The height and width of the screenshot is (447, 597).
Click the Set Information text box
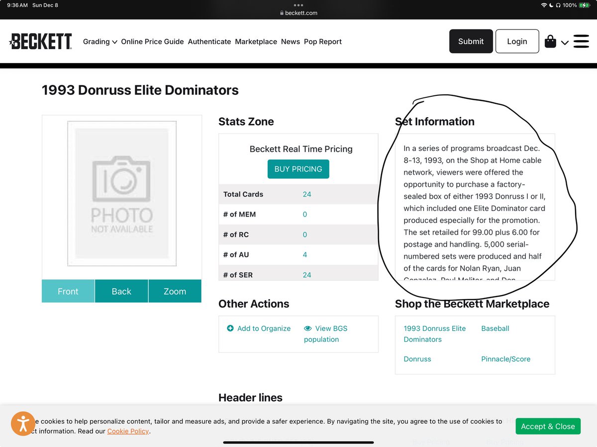(475, 207)
